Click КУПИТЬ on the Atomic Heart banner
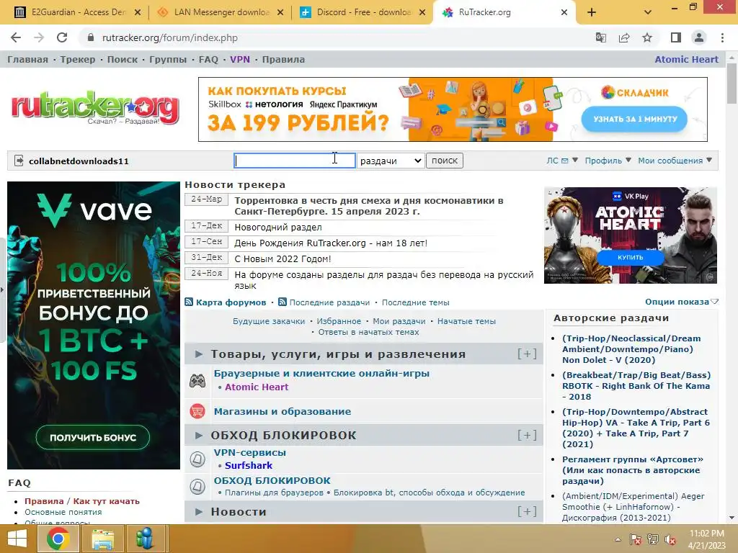The image size is (738, 553). click(630, 257)
